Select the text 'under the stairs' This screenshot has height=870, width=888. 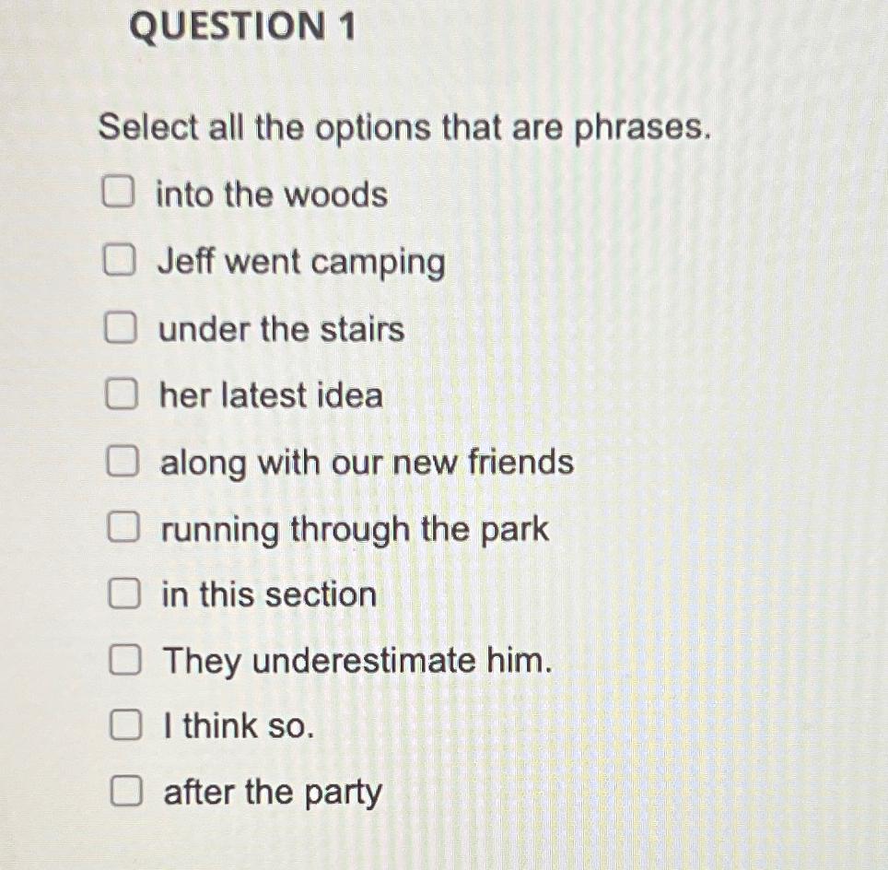[281, 330]
